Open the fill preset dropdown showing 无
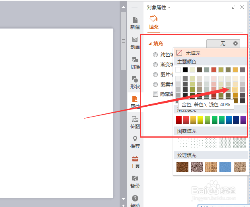Image resolution: width=250 pixels, height=207 pixels. pos(223,44)
